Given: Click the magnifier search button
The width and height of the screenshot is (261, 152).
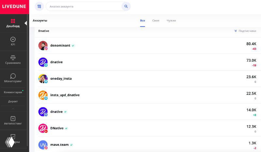Looking at the screenshot, I should point(126,6).
